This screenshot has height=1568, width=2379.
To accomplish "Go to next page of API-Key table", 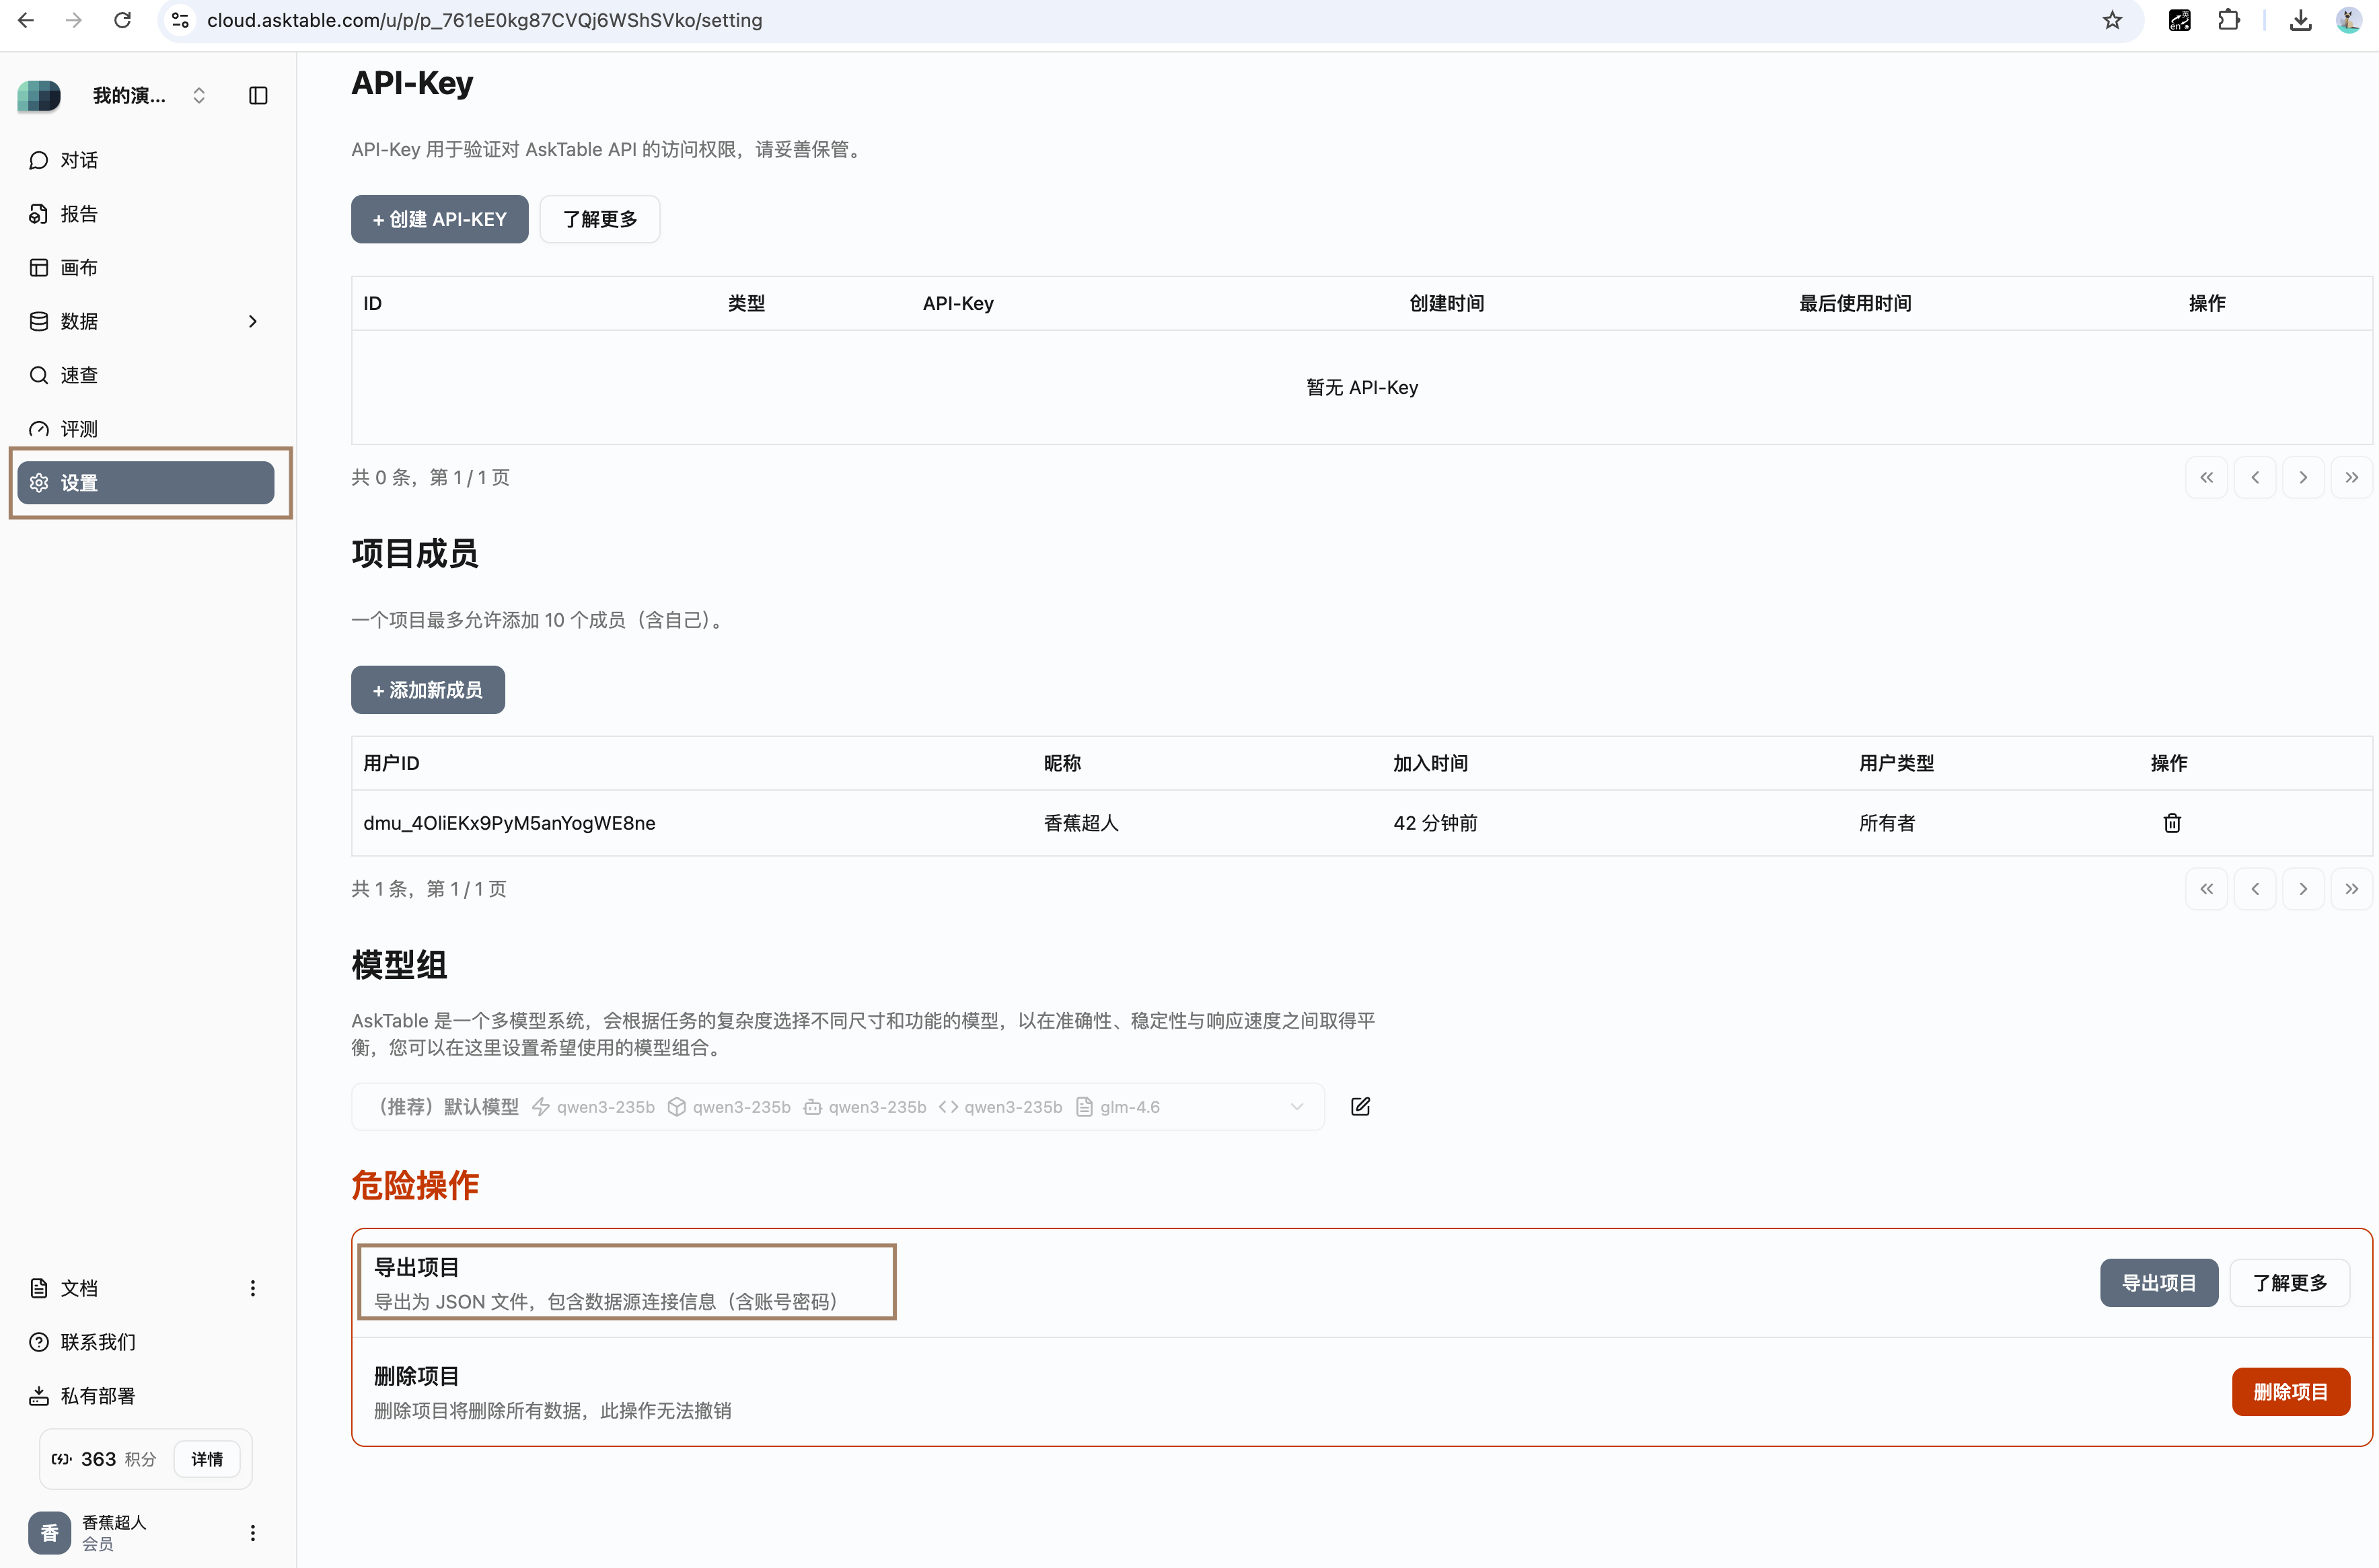I will click(x=2302, y=477).
